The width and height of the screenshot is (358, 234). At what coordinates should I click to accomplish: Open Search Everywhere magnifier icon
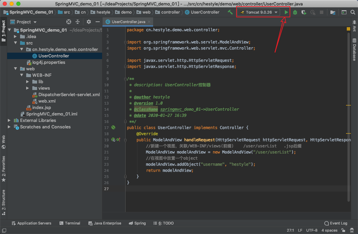(x=353, y=12)
